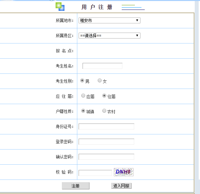Screen dimensions: 200x194
Task: Click the 雅安市 dropdown arrow
Action: [x=137, y=20]
